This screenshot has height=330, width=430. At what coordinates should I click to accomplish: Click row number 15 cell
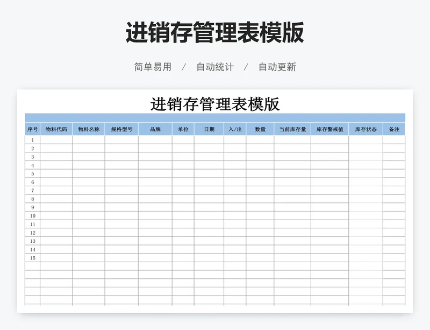33,258
